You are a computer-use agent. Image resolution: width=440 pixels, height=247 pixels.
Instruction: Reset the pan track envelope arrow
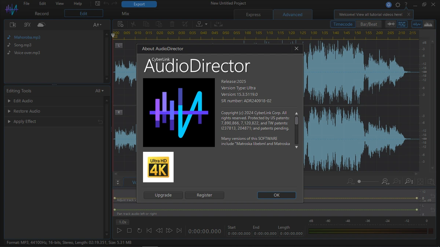(x=433, y=210)
